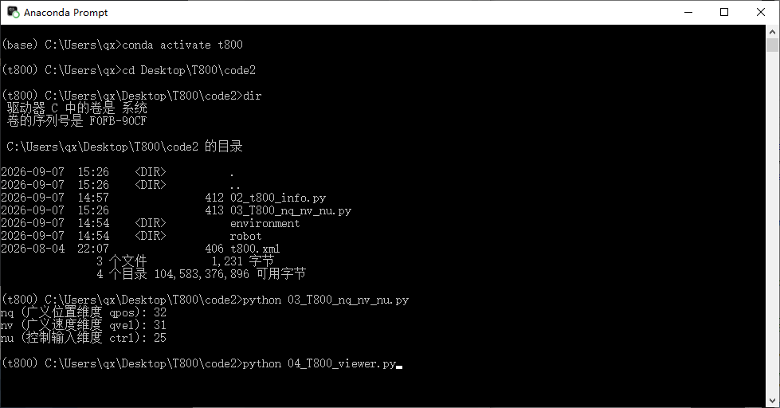Click the vertical scrollbar thumb
The image size is (780, 408).
click(x=772, y=45)
